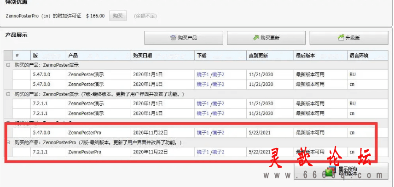Click the 显示所有可用版本 button
394x187 pixels.
pyautogui.click(x=341, y=171)
